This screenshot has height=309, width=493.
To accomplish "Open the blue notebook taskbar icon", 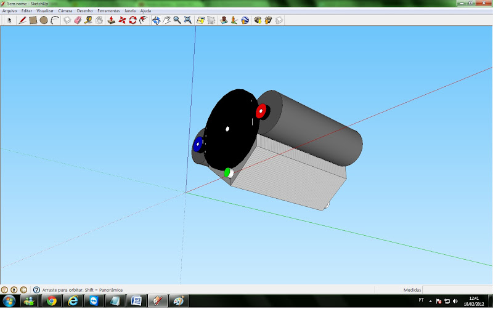I will pyautogui.click(x=115, y=301).
